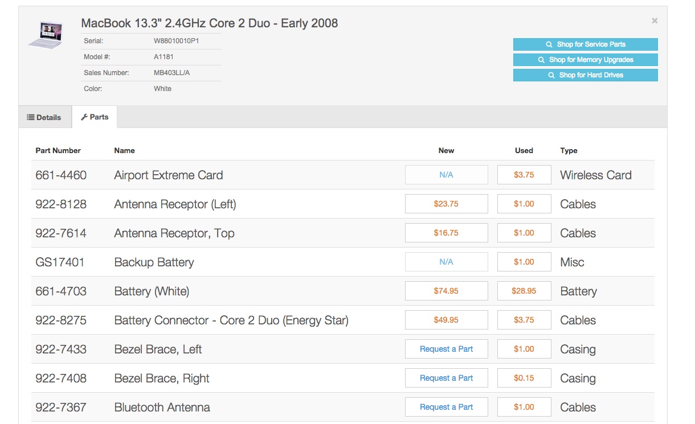Image resolution: width=695 pixels, height=424 pixels.
Task: Click the MacBook product thumbnail image
Action: click(x=45, y=35)
